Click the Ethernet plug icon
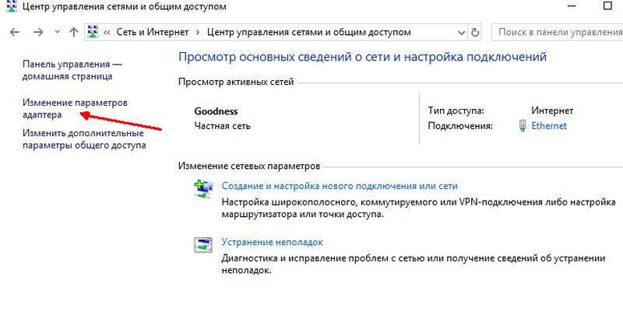The image size is (623, 319). [x=522, y=126]
